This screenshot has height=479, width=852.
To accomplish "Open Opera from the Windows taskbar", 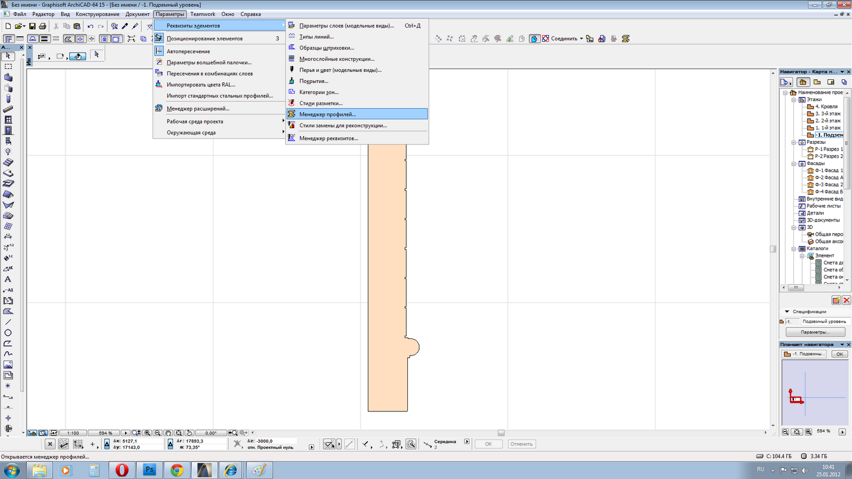I will tap(122, 470).
